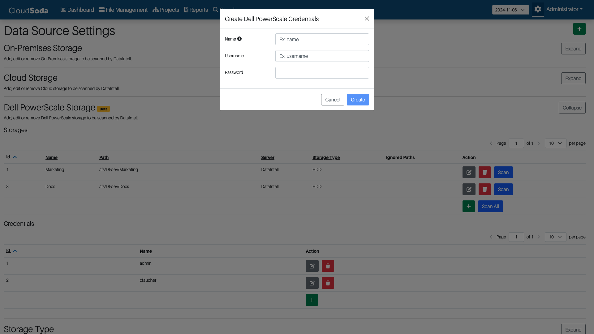
Task: Edit the admin credential
Action: pos(312,266)
